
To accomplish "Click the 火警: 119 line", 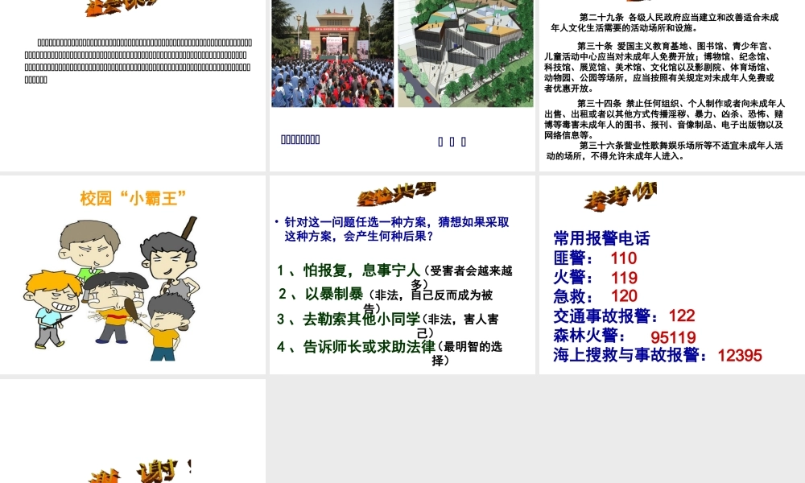I will [596, 277].
